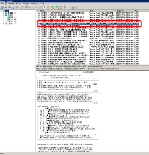Click the window-layout icon at toolbar end

(x=77, y=7)
